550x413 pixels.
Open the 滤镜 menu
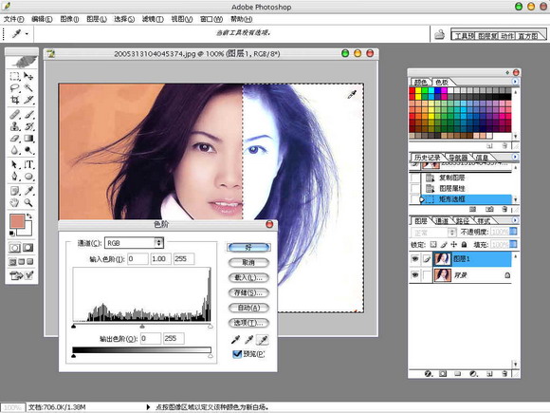[153, 19]
